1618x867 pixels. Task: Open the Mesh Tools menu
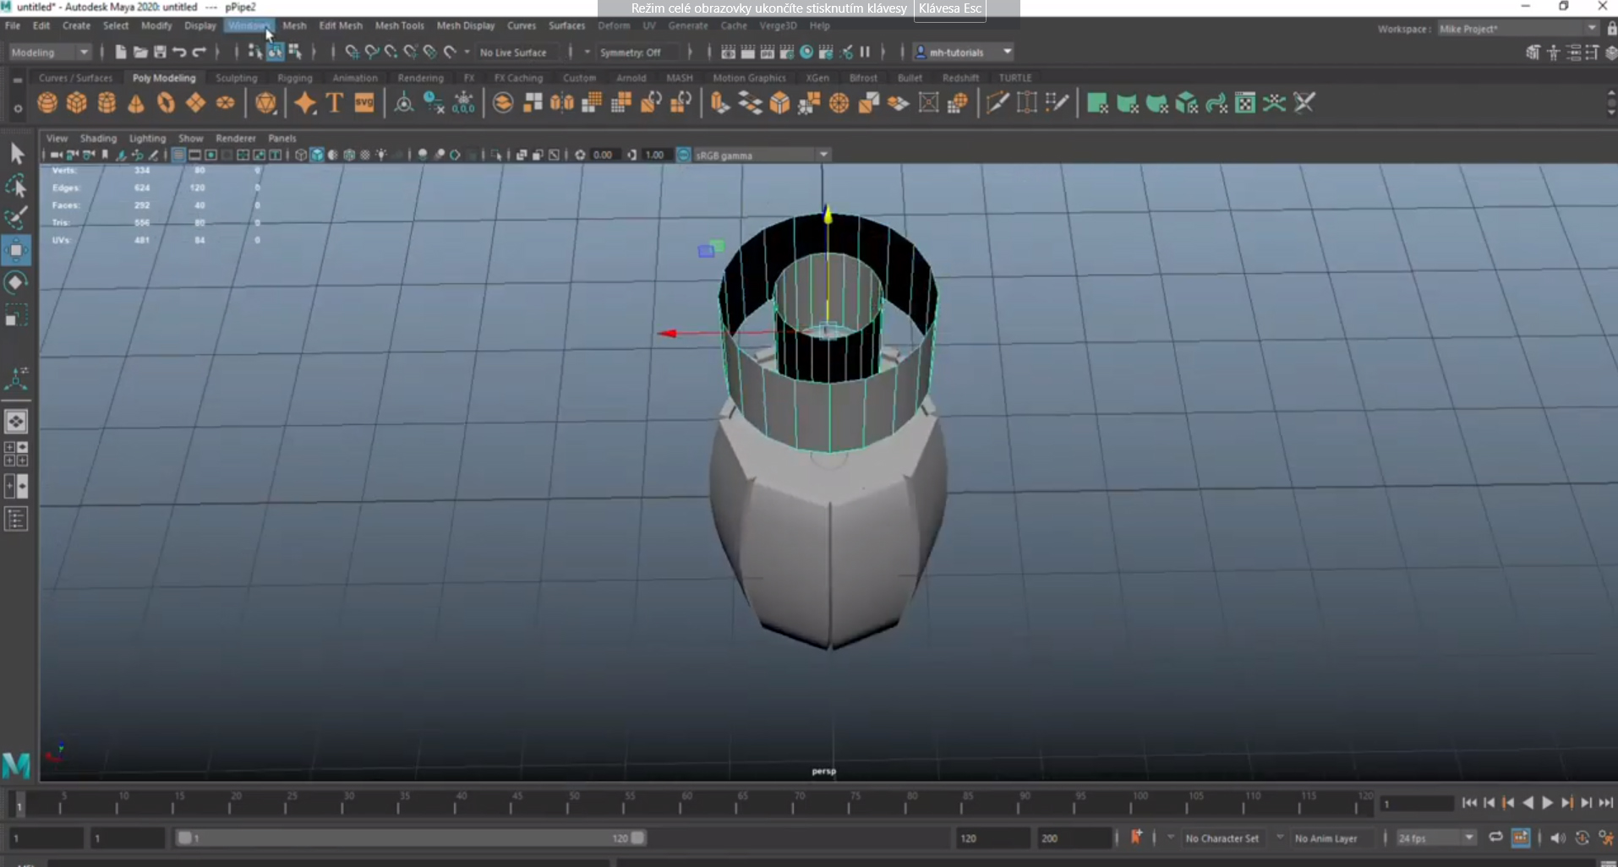pos(400,26)
